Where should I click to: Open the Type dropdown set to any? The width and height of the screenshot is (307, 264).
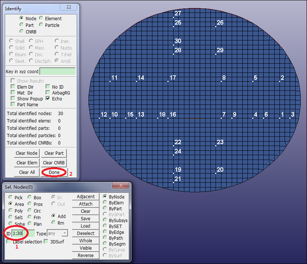(58, 233)
